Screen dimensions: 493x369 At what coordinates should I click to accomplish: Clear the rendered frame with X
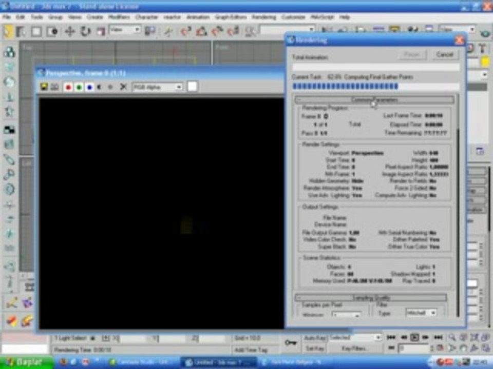click(123, 87)
